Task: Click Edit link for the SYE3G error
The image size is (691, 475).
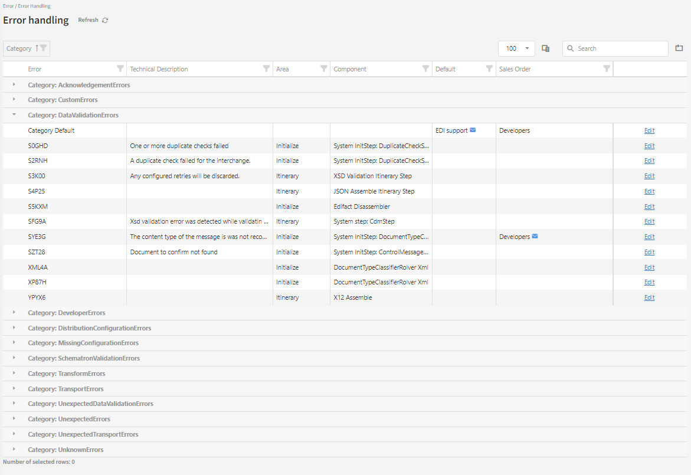Action: tap(649, 237)
